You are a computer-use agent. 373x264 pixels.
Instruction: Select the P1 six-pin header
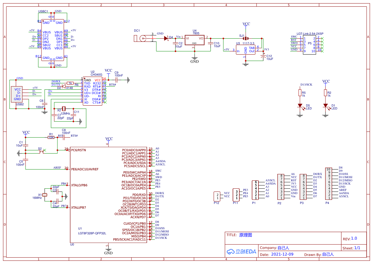(x=255, y=190)
